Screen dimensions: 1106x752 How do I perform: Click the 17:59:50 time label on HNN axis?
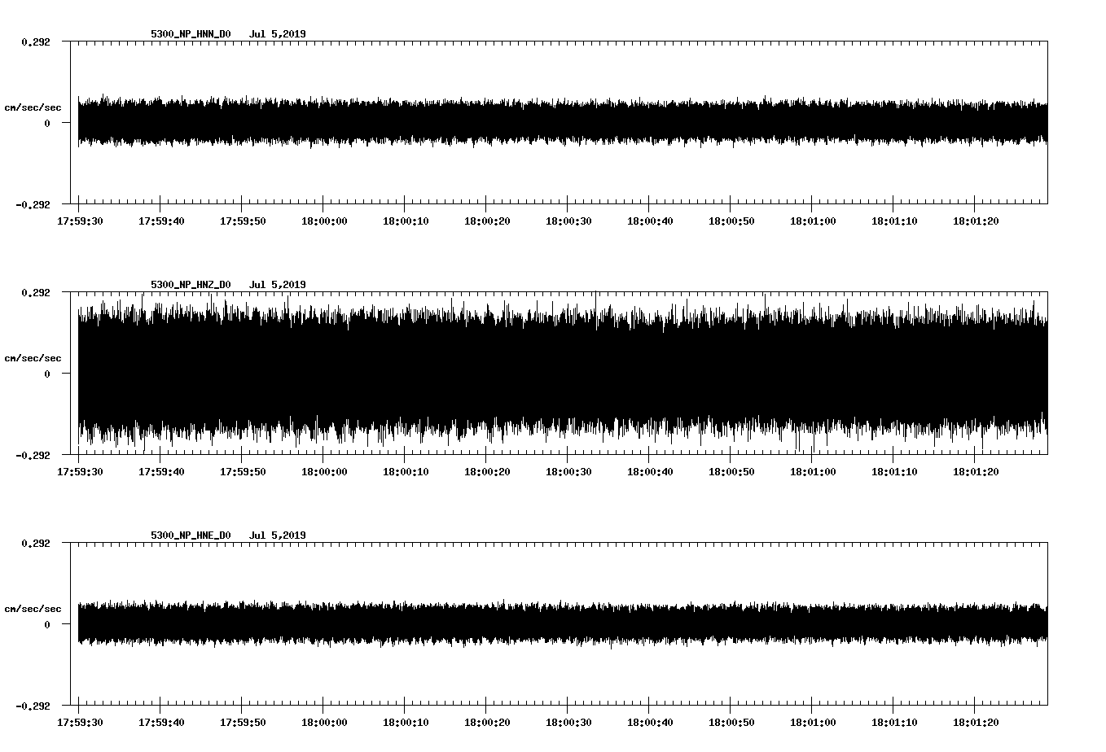243,221
